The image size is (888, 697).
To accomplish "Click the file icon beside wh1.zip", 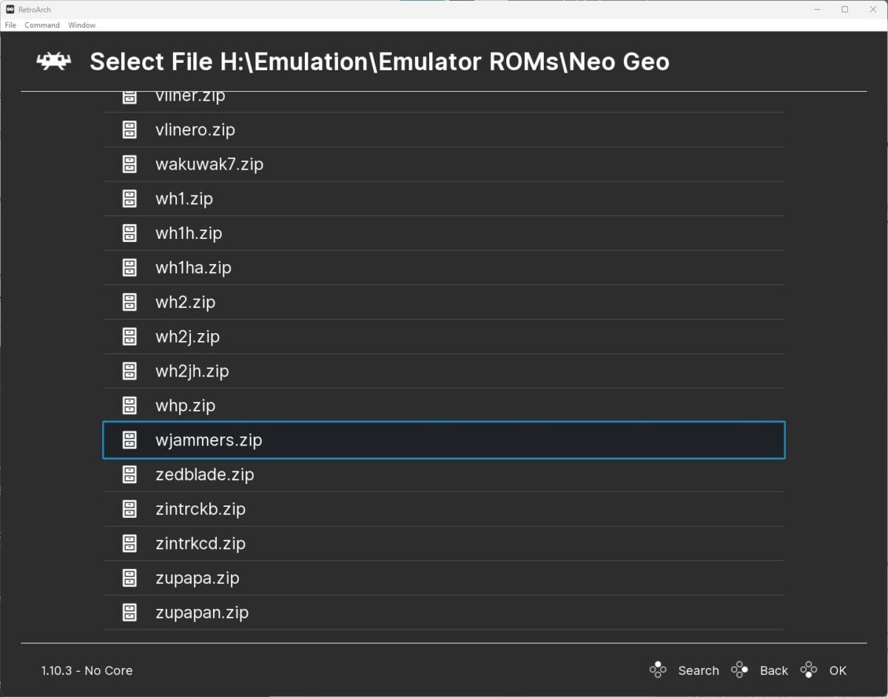I will (x=130, y=198).
